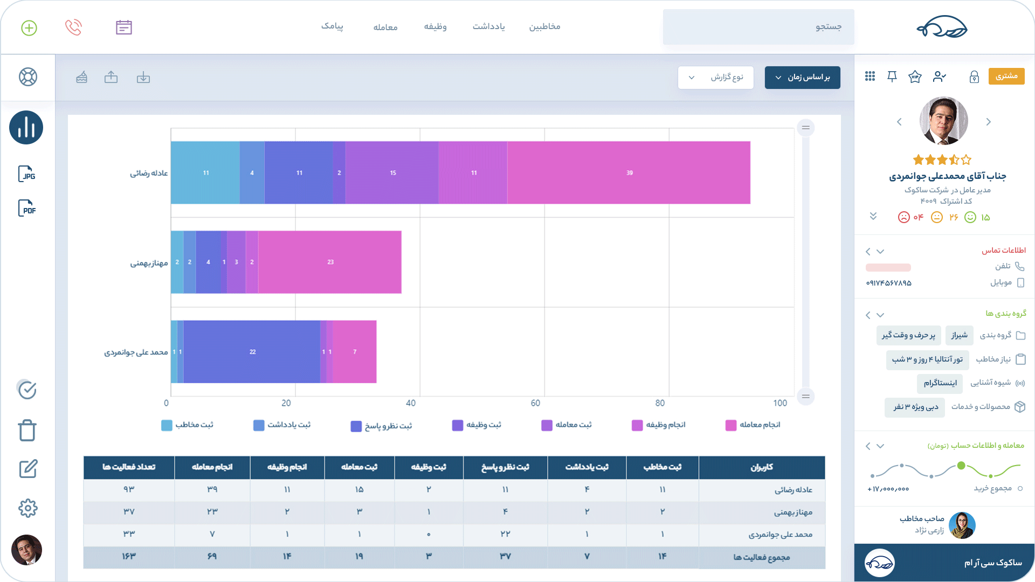
Task: Click the green plus add icon
Action: tap(29, 28)
